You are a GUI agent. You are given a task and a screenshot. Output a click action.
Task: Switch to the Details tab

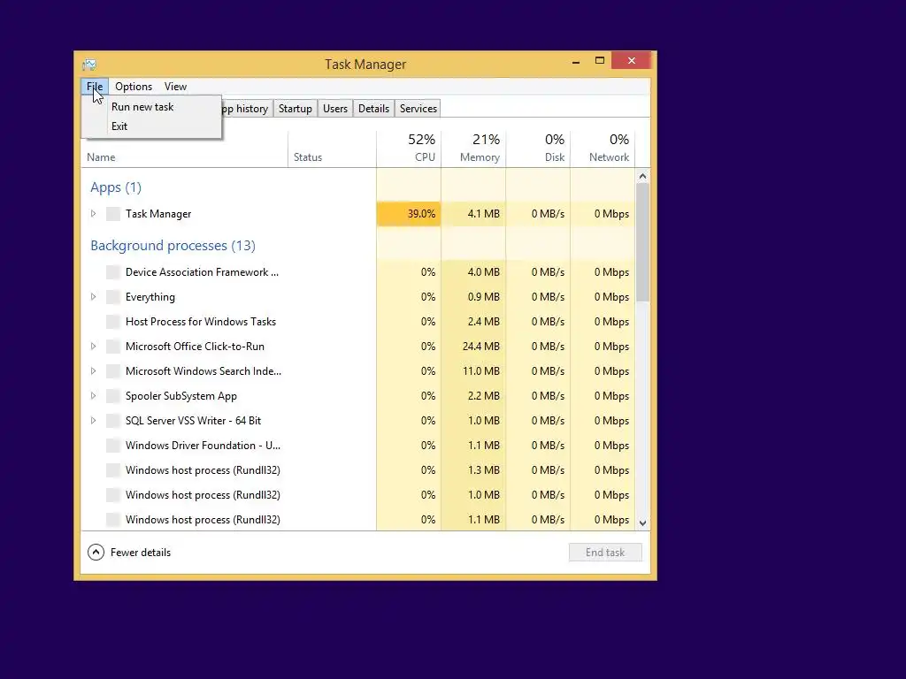(x=374, y=109)
